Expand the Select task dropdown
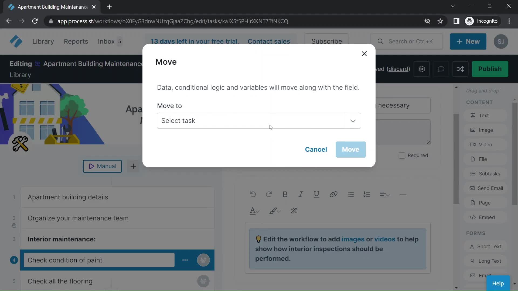The image size is (518, 291). click(x=353, y=120)
